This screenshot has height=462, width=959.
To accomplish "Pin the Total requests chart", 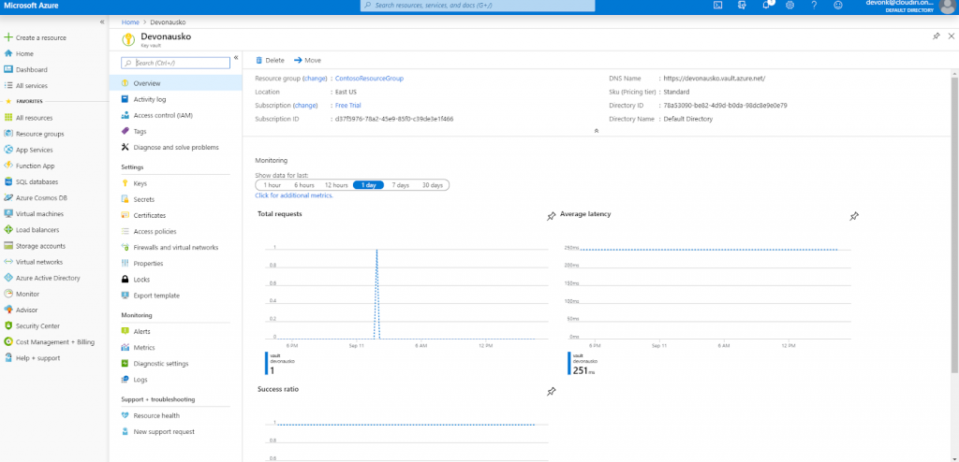I will pyautogui.click(x=551, y=216).
